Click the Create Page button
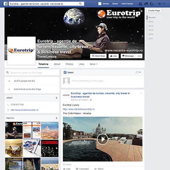170x170 pixels. coord(154,11)
